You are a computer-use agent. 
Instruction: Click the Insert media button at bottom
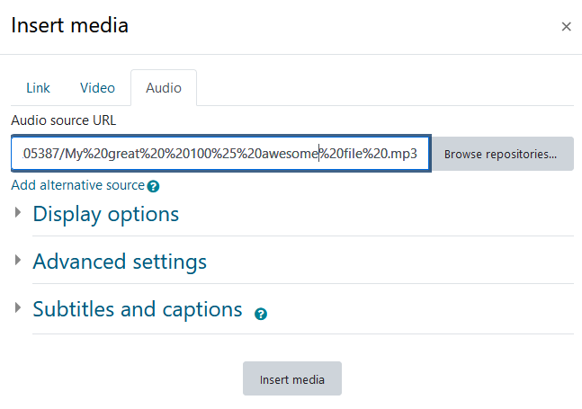[292, 378]
